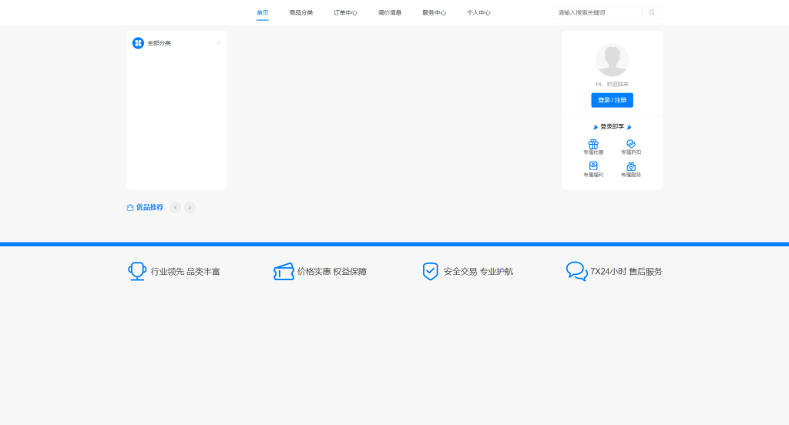The image size is (789, 425).
Task: Click the coupon icon beside 价格实惠
Action: [284, 271]
